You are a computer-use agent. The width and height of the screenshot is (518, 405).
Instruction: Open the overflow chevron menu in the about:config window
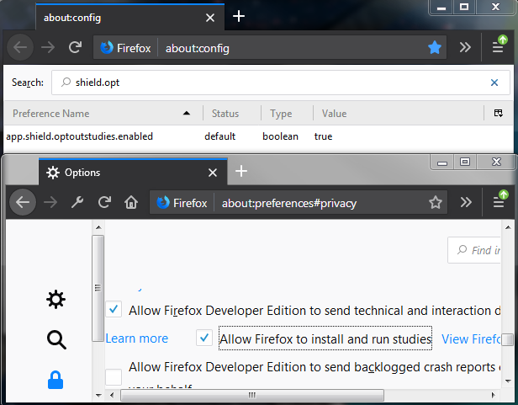[x=465, y=48]
